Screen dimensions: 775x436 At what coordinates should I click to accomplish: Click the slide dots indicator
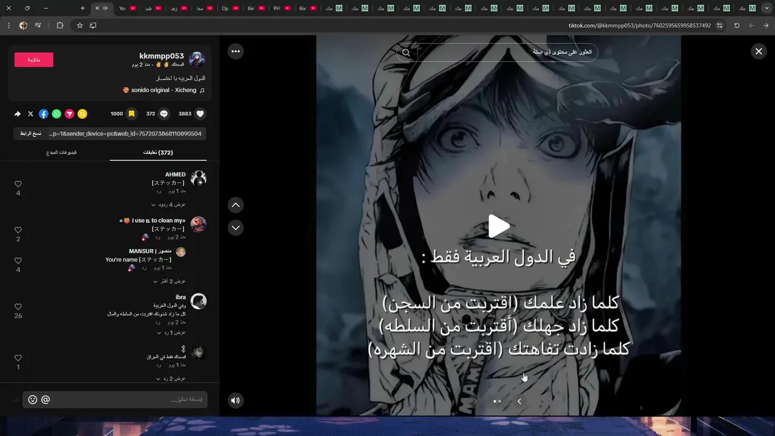point(497,401)
